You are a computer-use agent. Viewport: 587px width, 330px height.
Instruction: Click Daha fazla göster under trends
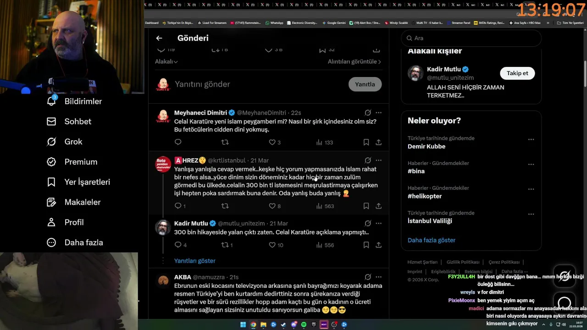[432, 240]
